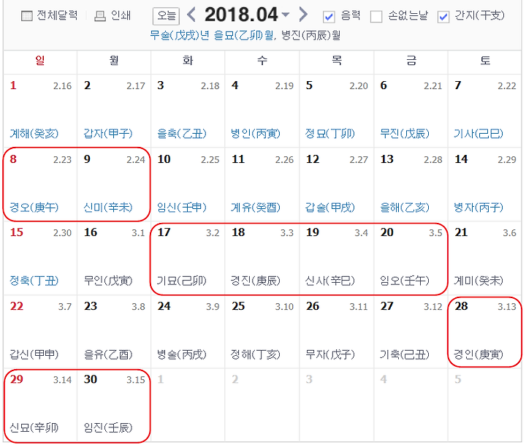Click the 을묘(乙卯)월 link
This screenshot has height=445, width=526.
click(x=244, y=35)
